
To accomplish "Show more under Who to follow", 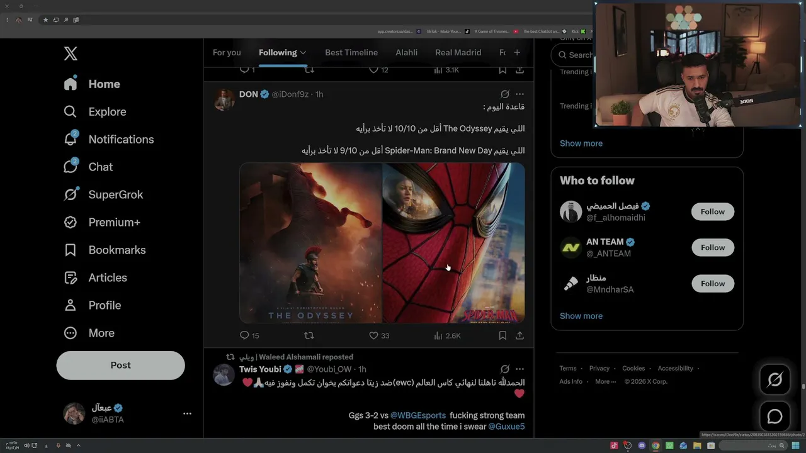I will 581,316.
